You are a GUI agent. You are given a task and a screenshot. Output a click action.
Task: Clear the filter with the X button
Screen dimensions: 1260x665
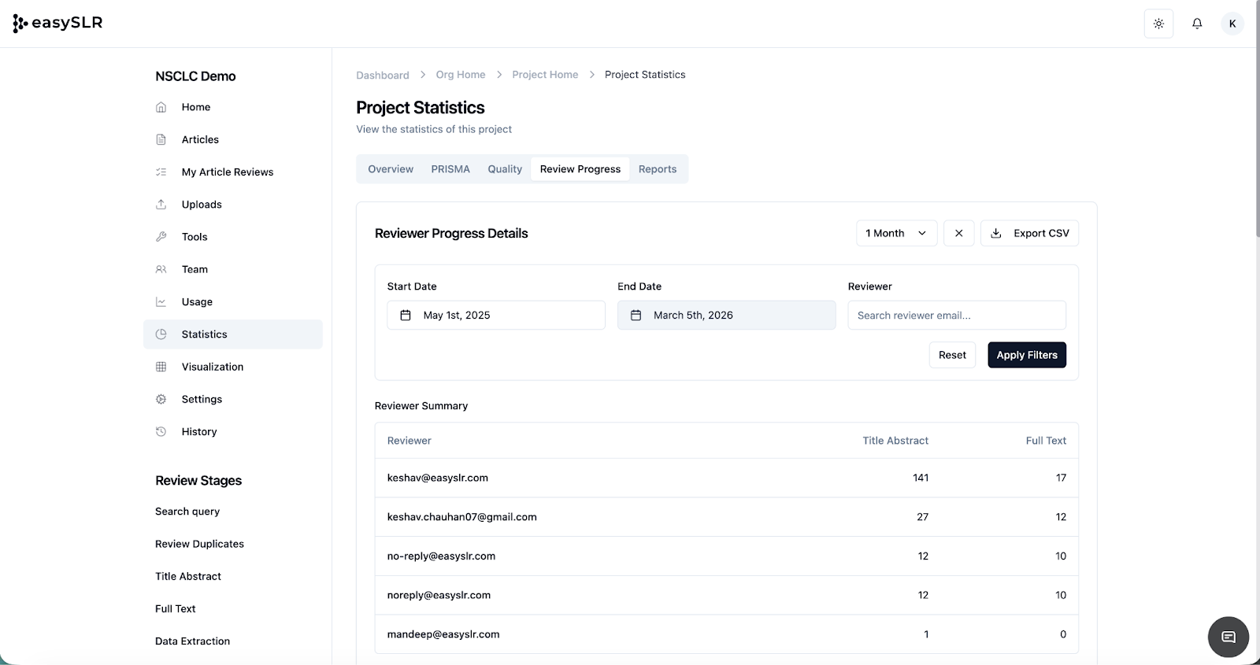[x=958, y=233]
